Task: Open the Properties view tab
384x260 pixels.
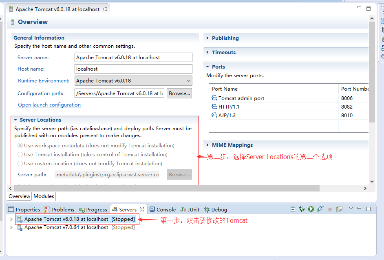Action: click(x=24, y=209)
